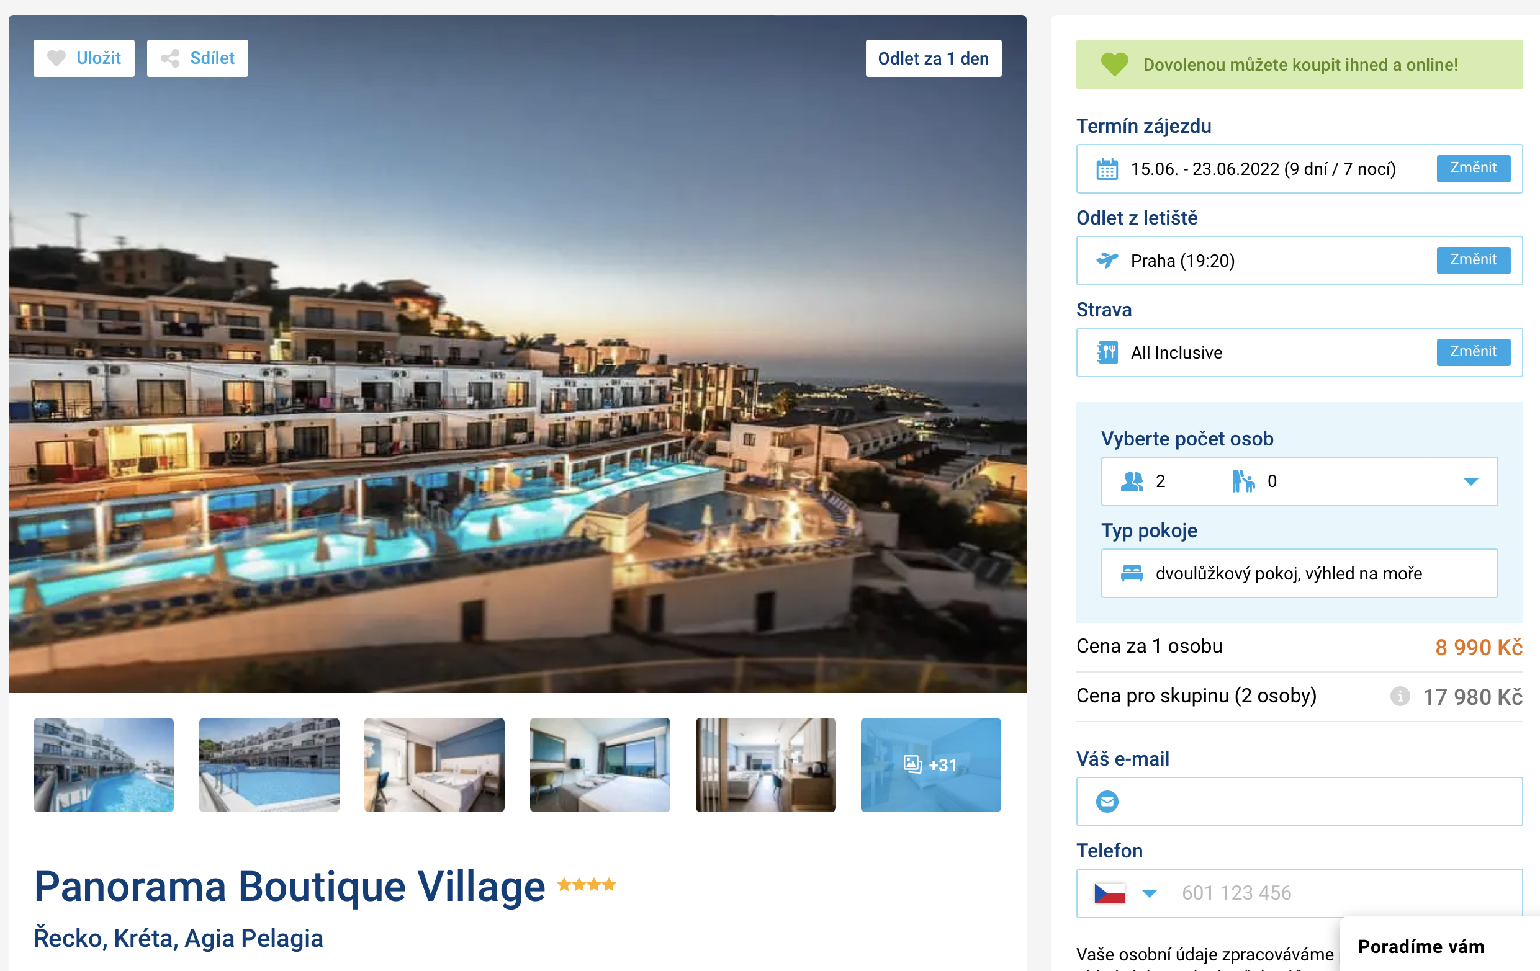Click the info icon beside group price
This screenshot has height=971, width=1540.
pos(1399,696)
